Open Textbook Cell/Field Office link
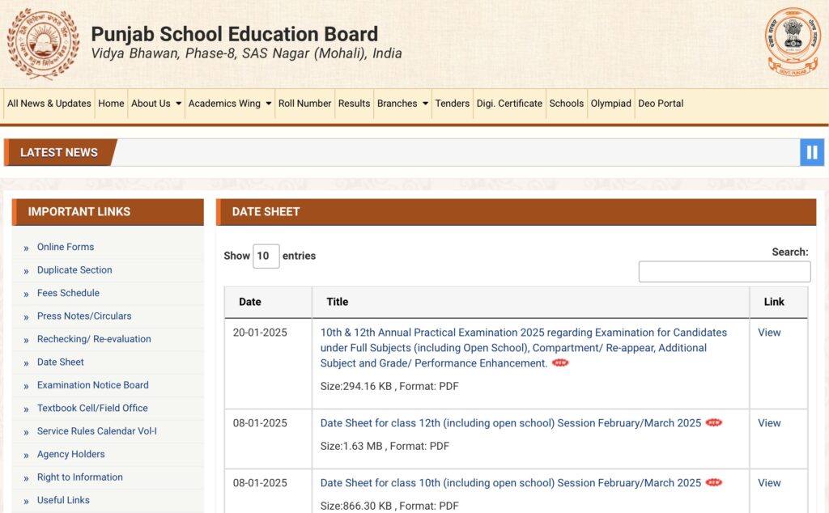This screenshot has width=829, height=513. point(92,408)
